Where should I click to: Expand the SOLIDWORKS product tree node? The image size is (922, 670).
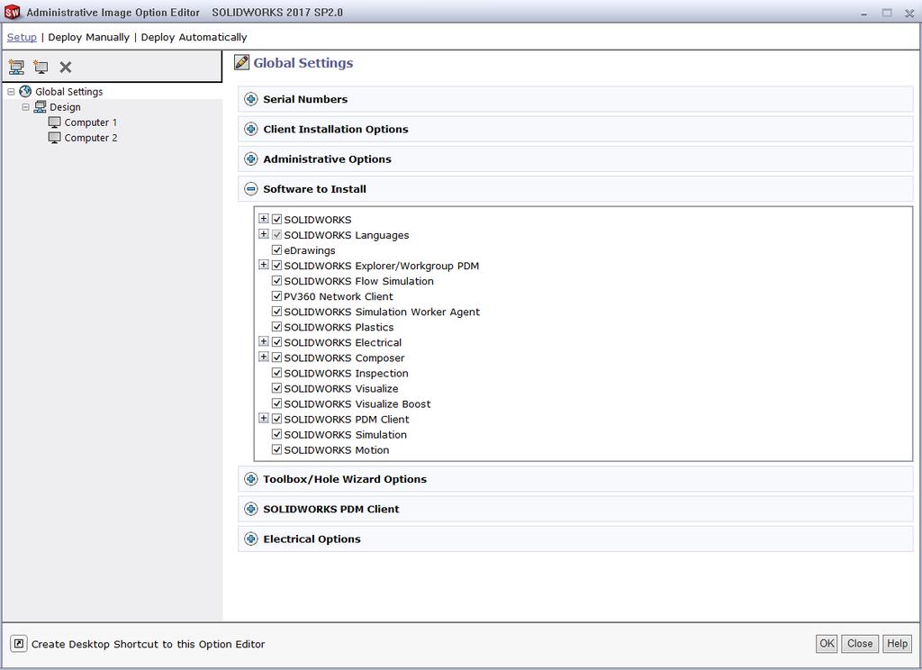pos(264,219)
